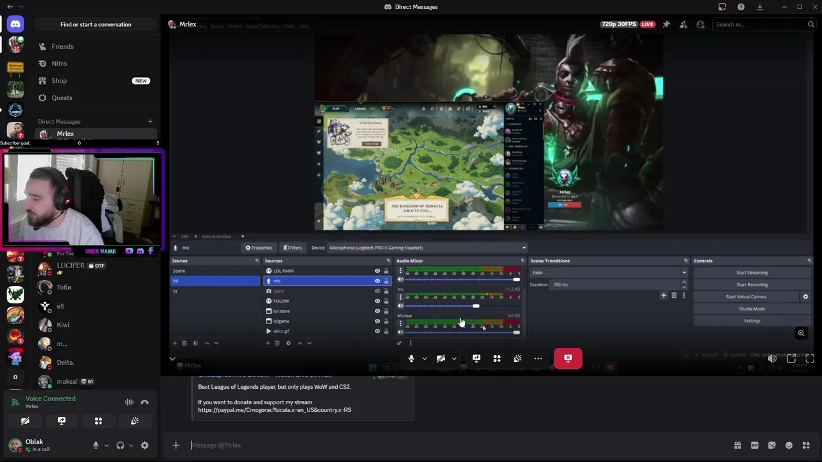This screenshot has width=822, height=462.
Task: Open gift picker in message bar
Action: (737, 445)
